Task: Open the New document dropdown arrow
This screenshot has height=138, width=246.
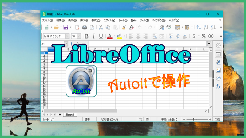Action: tap(51, 27)
